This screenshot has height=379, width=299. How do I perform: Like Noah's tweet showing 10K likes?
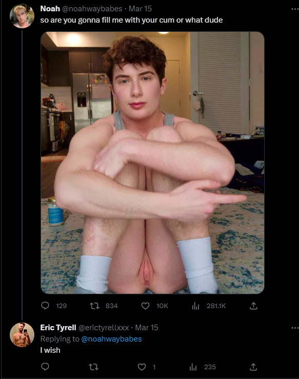(145, 306)
